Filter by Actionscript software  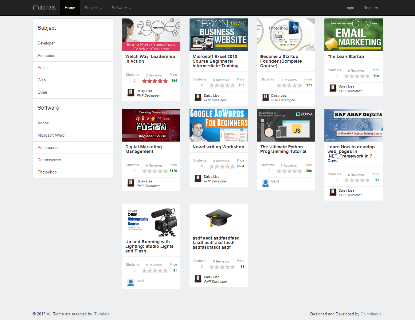coord(73,148)
